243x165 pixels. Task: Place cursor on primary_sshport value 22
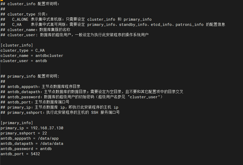(45, 133)
